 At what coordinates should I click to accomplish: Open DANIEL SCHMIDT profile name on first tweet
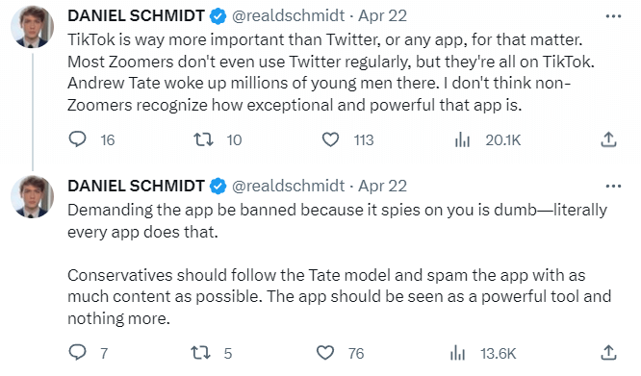[x=136, y=16]
